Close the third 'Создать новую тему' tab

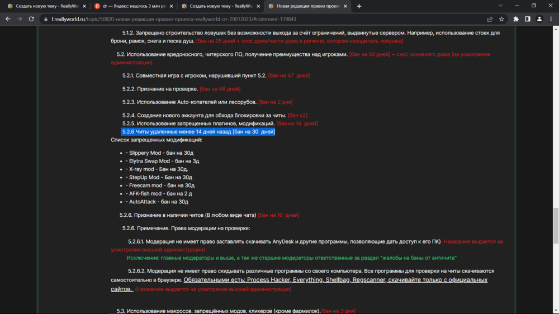[258, 6]
